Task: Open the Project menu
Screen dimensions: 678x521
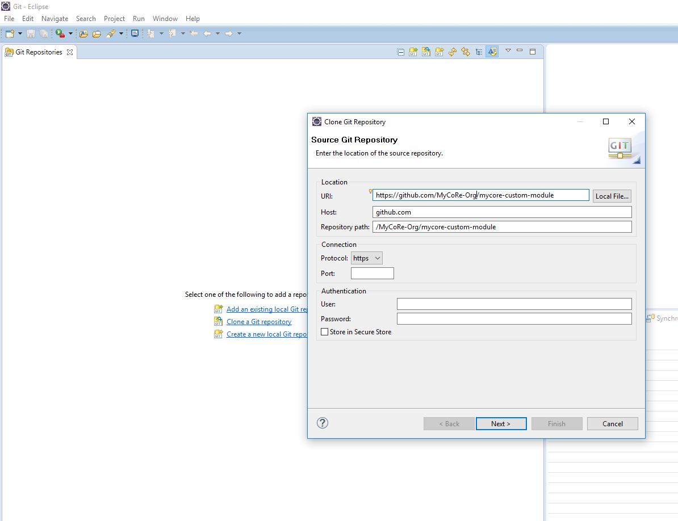Action: coord(114,19)
